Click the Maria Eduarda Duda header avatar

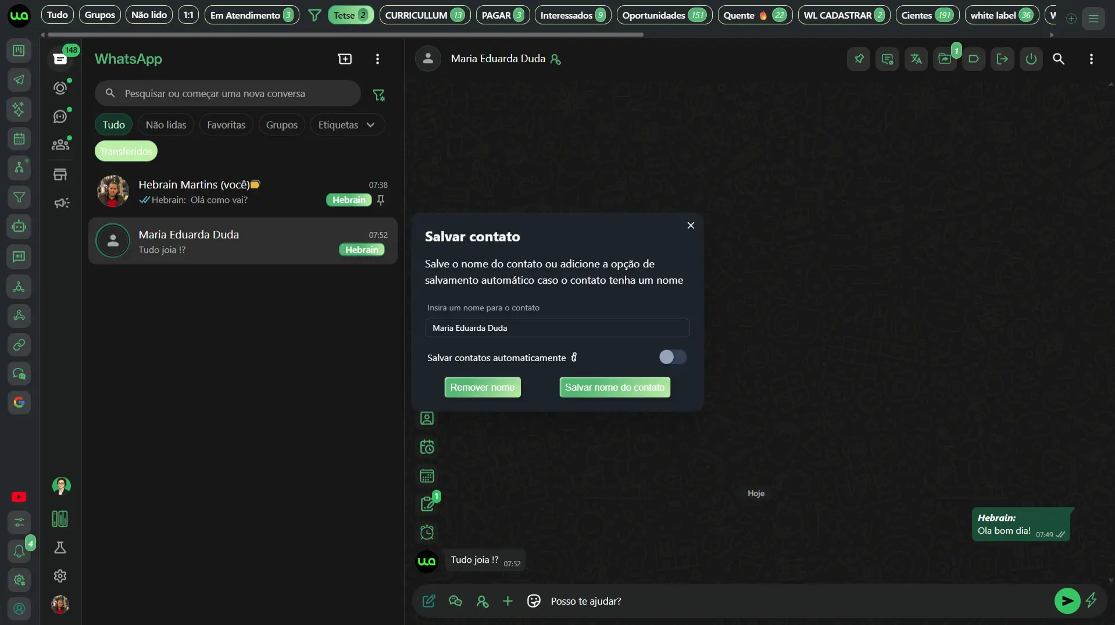tap(428, 59)
